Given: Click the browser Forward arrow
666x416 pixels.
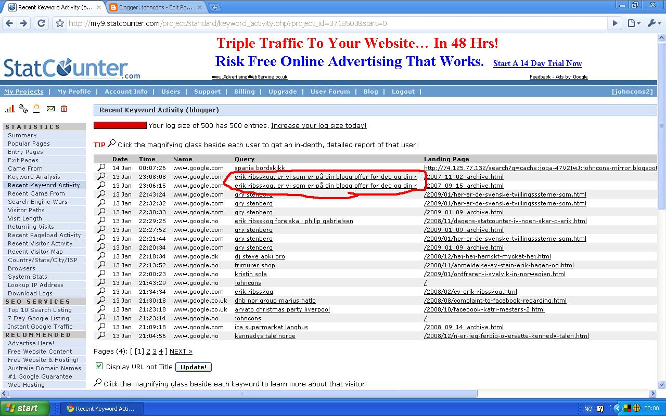Looking at the screenshot, I should click(23, 23).
